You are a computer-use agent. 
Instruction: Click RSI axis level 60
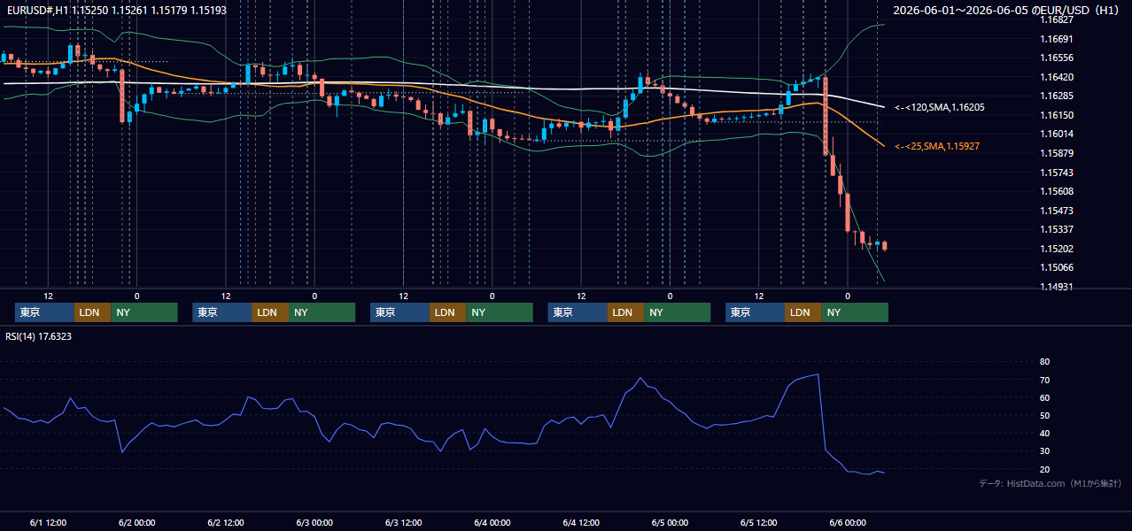point(1045,397)
